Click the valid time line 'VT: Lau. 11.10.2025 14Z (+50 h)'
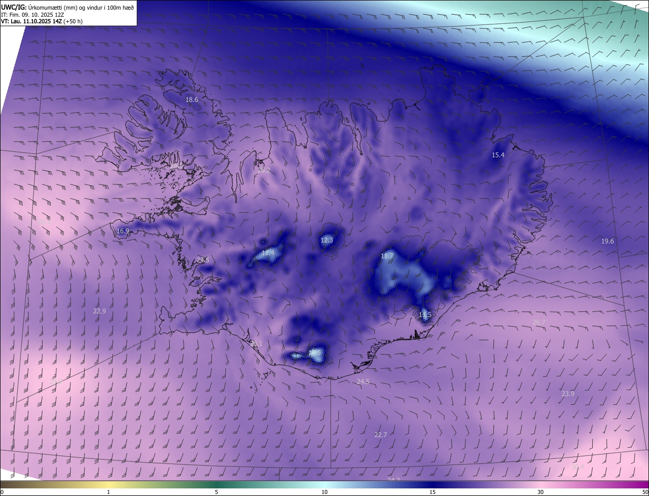649x496 pixels. tap(42, 21)
